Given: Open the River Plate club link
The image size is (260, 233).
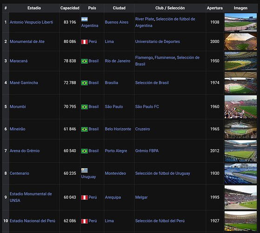Looking at the screenshot, I should click(145, 19).
